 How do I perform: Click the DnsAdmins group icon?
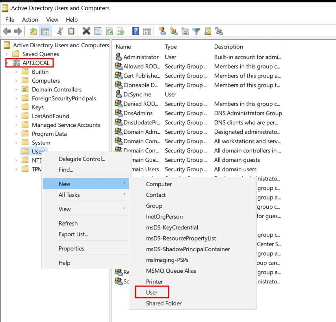pos(119,113)
